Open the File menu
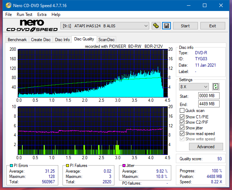 pyautogui.click(x=9, y=15)
